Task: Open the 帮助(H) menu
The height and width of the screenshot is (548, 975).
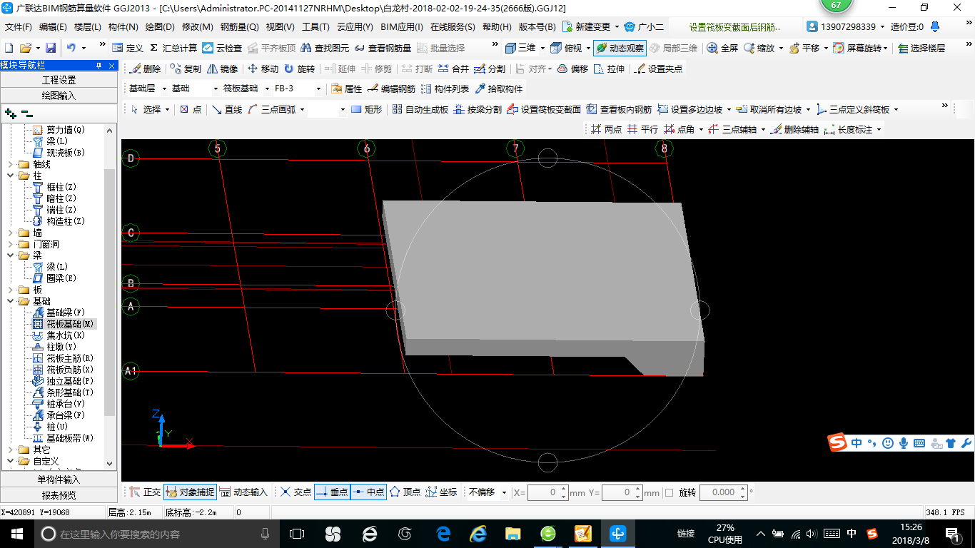Action: click(497, 27)
